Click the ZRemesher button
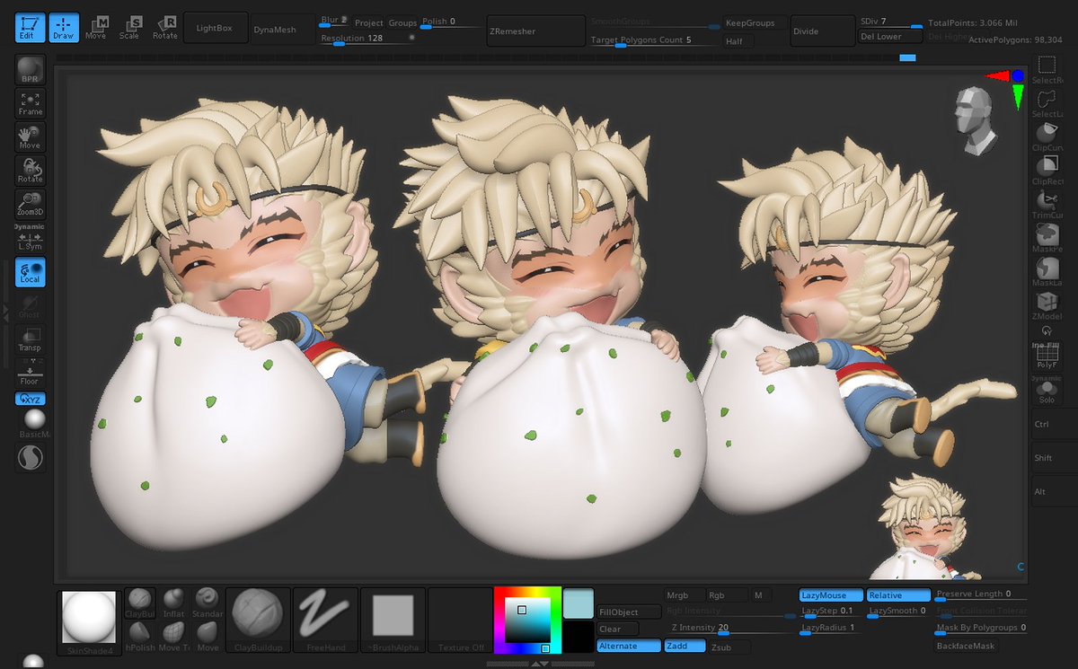 (x=536, y=31)
